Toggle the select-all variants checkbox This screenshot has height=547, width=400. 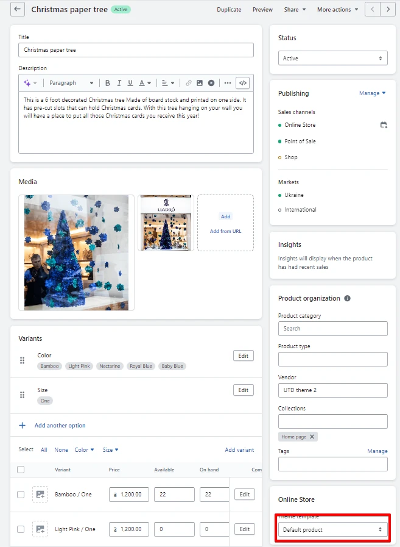coord(21,470)
